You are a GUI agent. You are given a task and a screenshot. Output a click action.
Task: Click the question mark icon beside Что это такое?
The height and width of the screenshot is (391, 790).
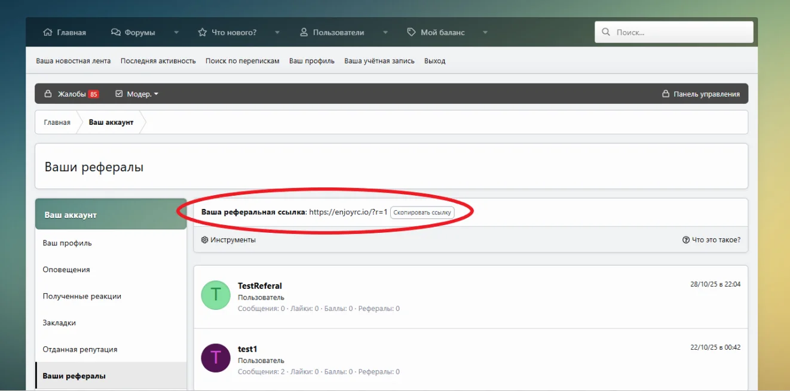pyautogui.click(x=686, y=240)
